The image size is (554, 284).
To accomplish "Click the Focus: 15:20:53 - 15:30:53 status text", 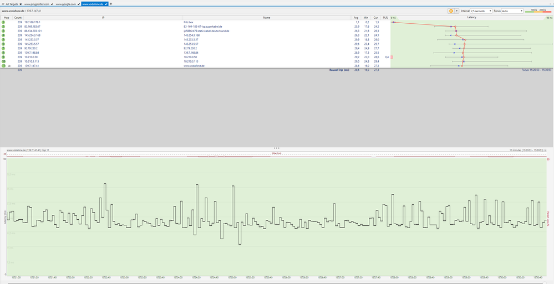I will [536, 70].
